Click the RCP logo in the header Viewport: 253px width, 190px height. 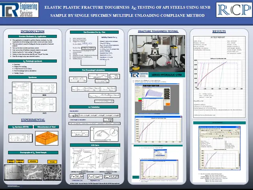[x=234, y=9]
